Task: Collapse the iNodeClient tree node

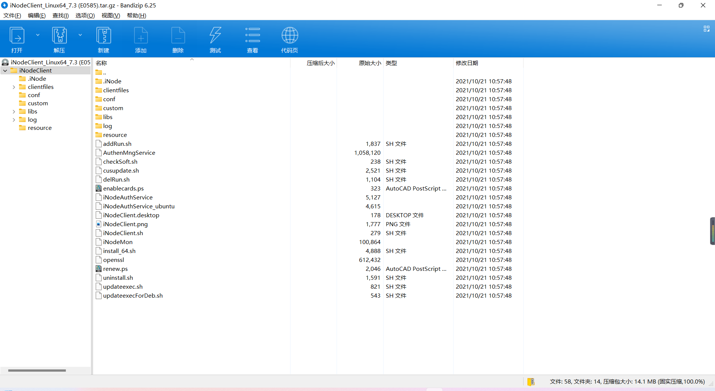Action: coord(5,71)
